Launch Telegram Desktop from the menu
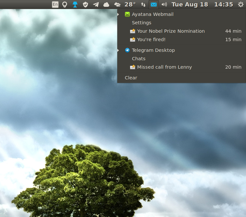 pos(182,50)
